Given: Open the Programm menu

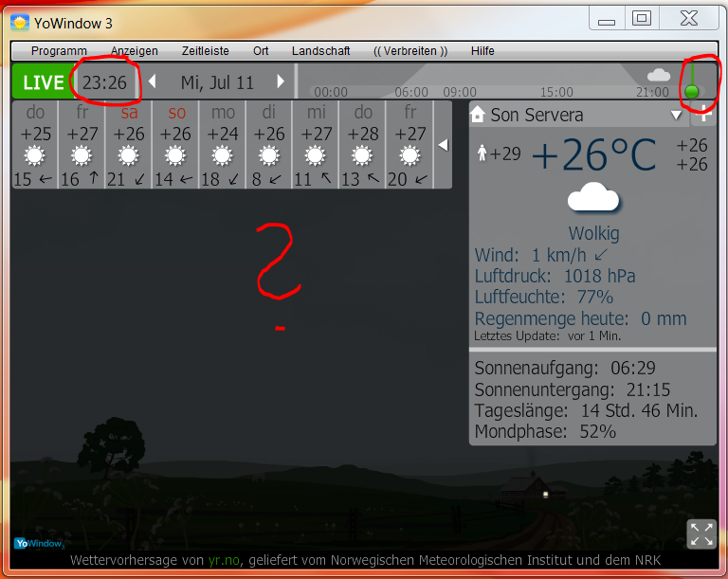Looking at the screenshot, I should [59, 50].
